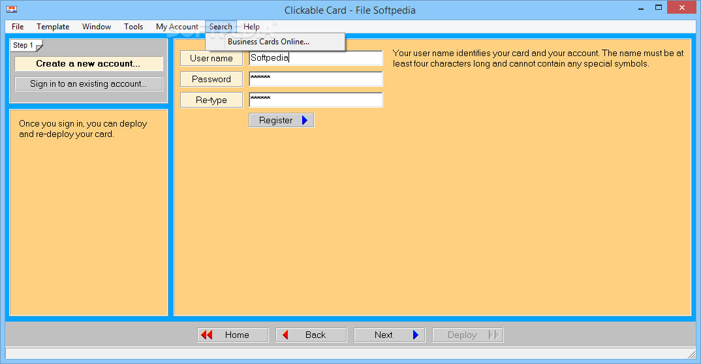Image resolution: width=701 pixels, height=364 pixels.
Task: Click the Re-type label button
Action: (211, 100)
